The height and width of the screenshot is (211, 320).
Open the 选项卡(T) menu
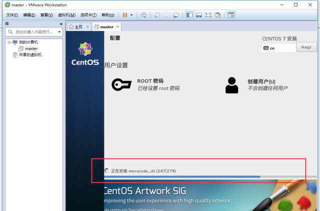88,15
